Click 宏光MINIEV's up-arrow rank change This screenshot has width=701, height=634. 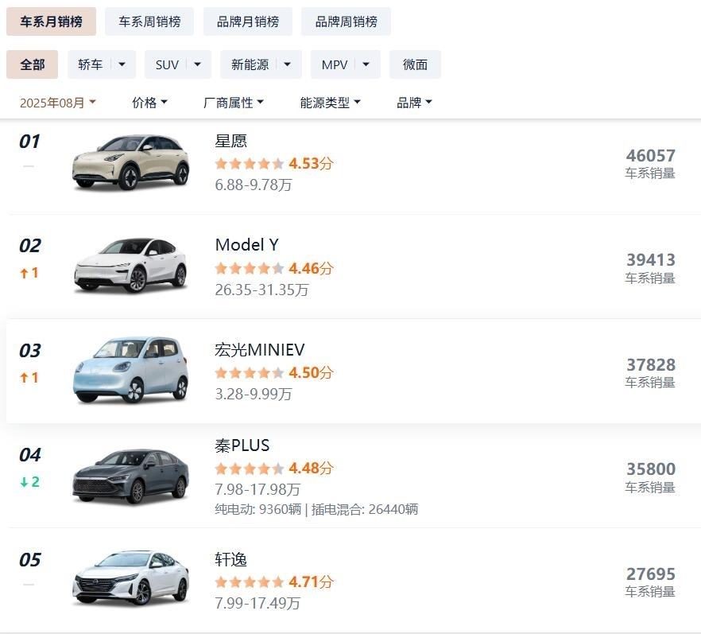pos(29,378)
